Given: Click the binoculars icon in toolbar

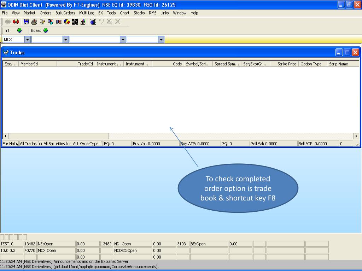Looking at the screenshot, I should [83, 22].
